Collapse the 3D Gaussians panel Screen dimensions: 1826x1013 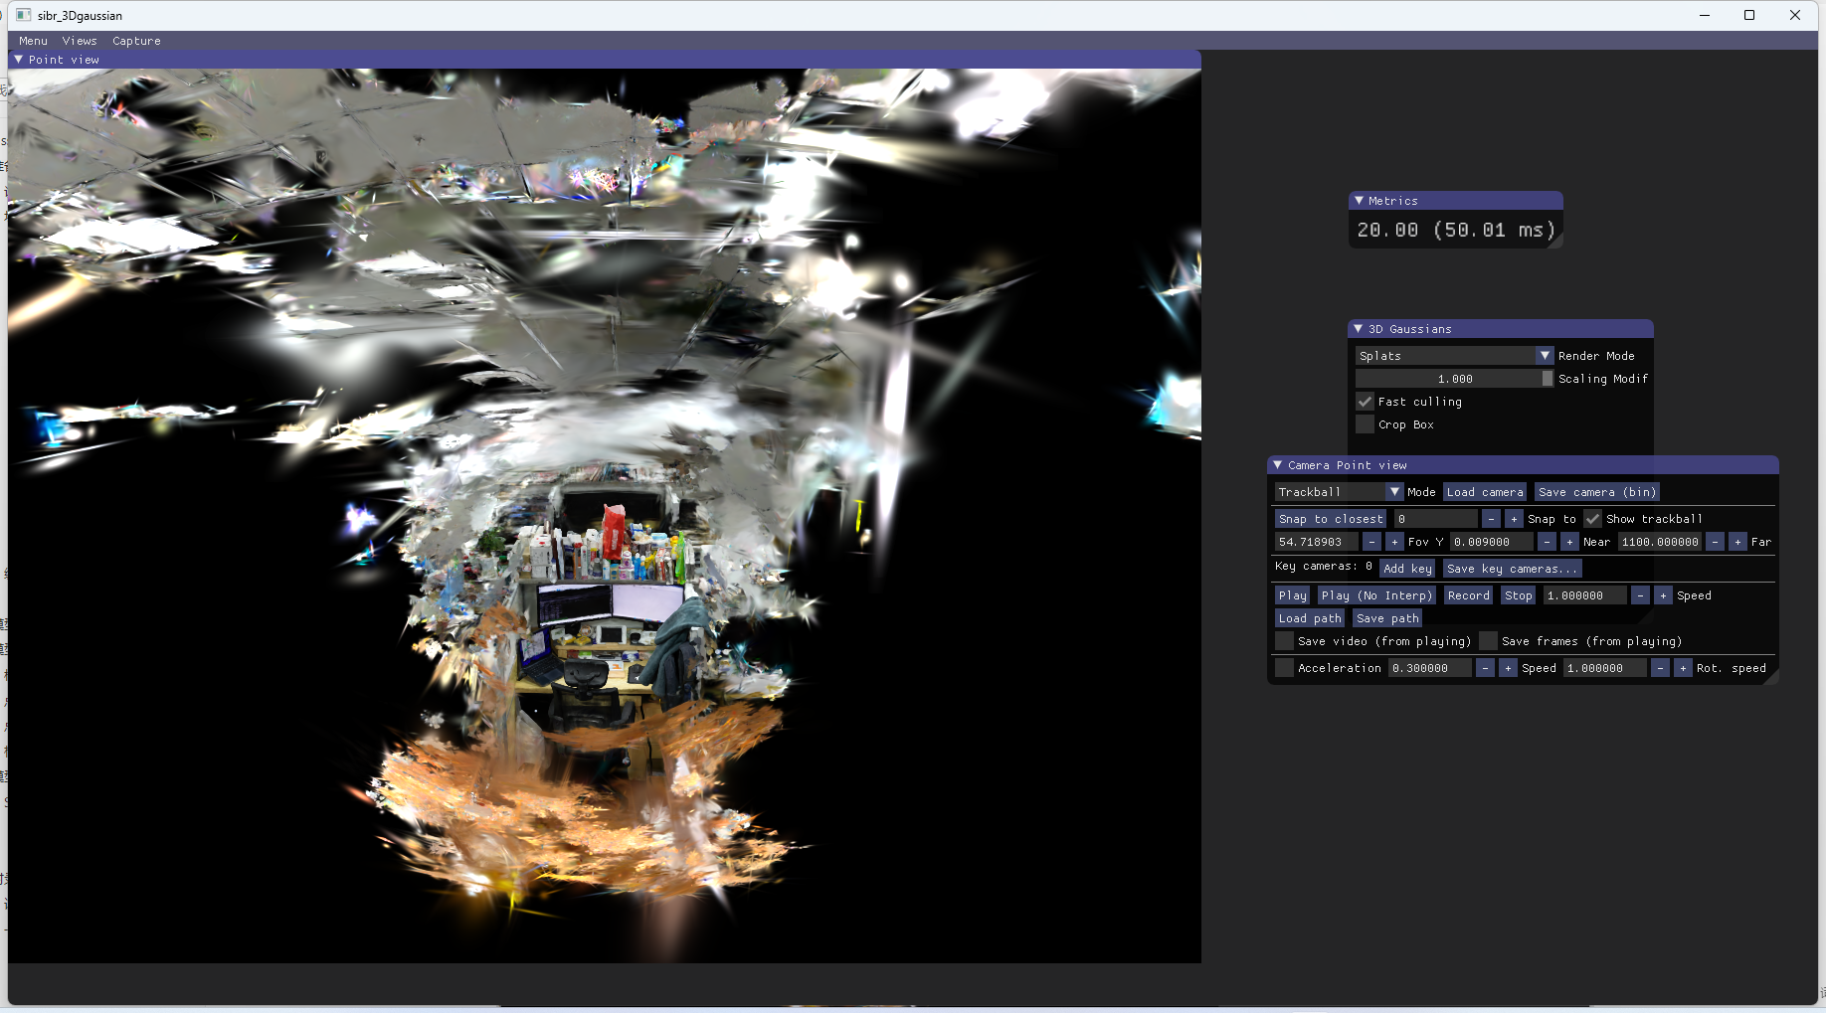click(x=1359, y=329)
